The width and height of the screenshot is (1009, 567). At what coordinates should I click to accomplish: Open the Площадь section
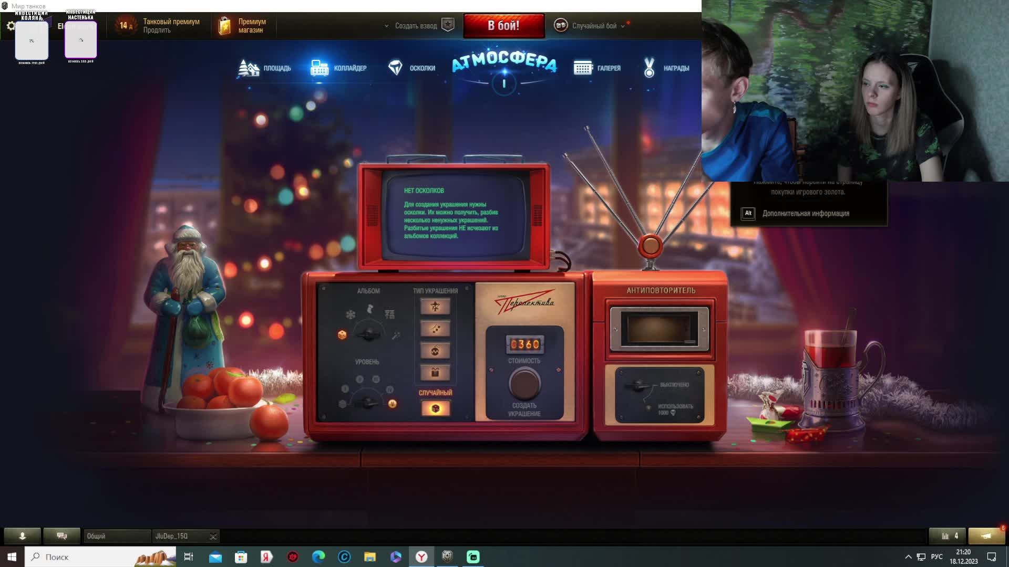[x=264, y=68]
